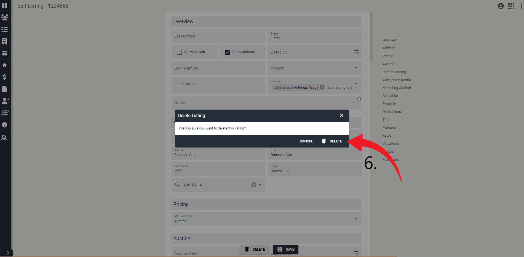The image size is (524, 257).
Task: Click DELETE in the Delete Listing dialog
Action: [x=336, y=141]
